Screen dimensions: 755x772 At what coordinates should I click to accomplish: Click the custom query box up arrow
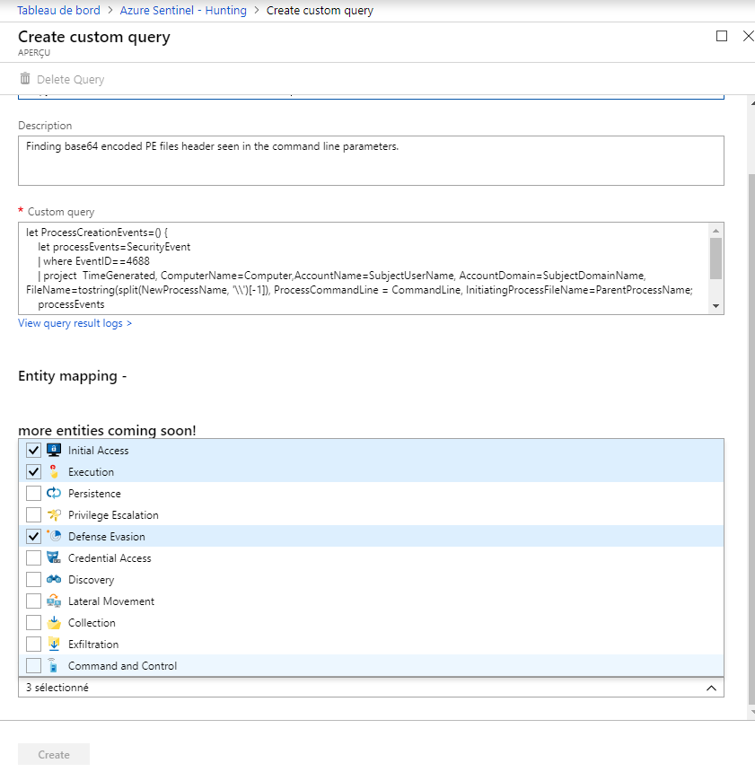(x=715, y=231)
